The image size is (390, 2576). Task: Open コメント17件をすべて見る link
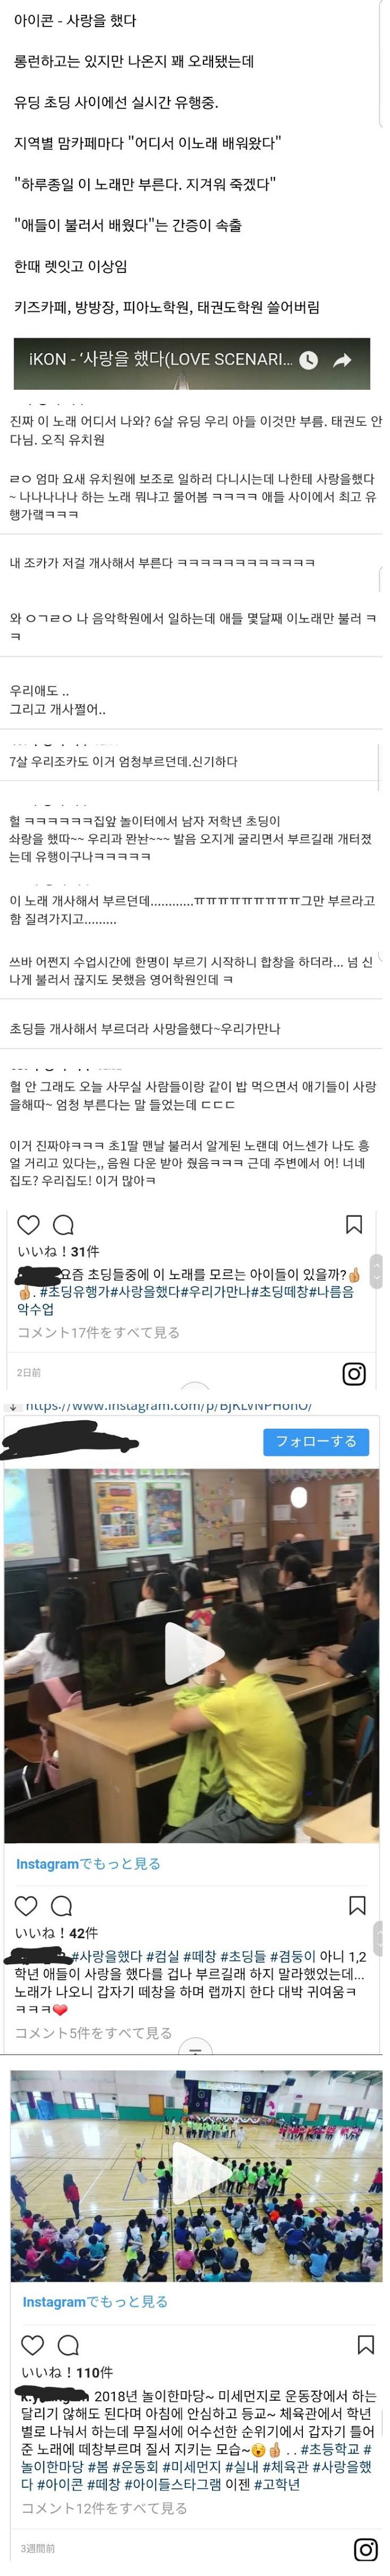[98, 1332]
